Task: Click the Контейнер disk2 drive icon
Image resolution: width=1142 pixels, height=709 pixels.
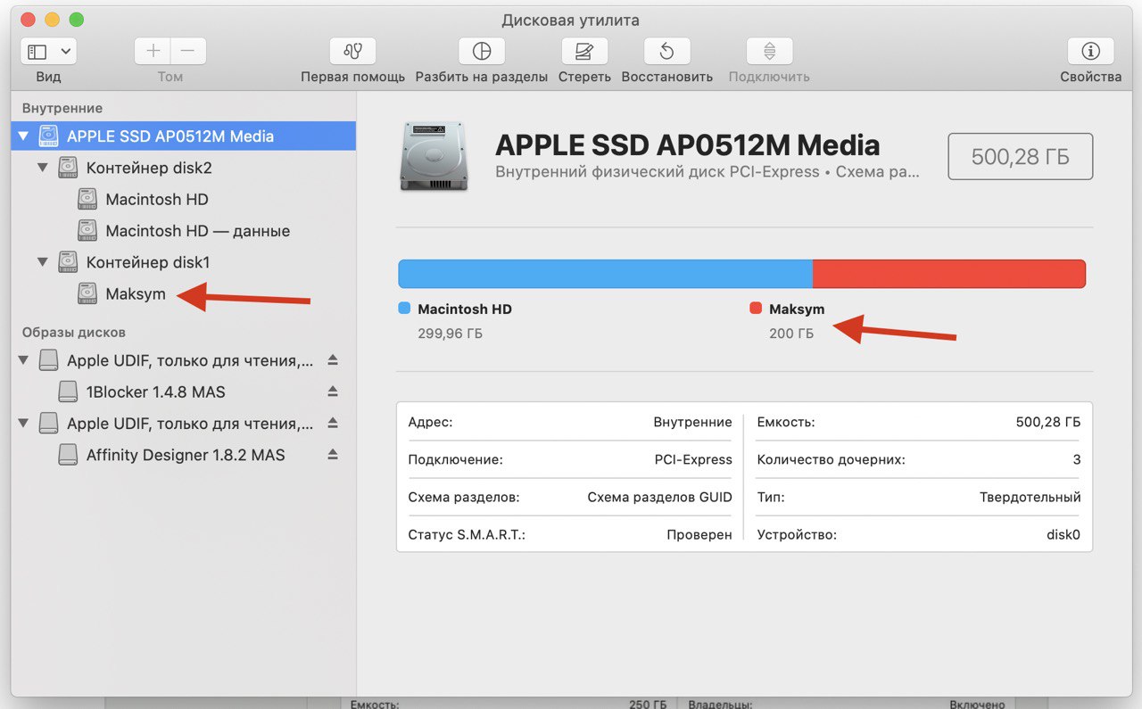Action: 68,168
